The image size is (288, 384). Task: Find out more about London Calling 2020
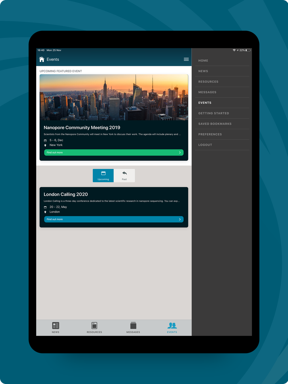click(x=114, y=219)
